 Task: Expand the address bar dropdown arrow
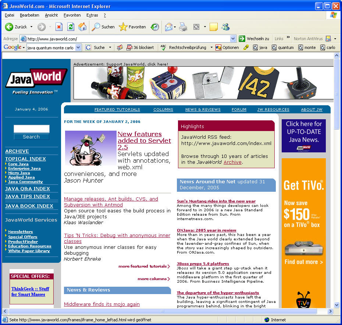coord(233,39)
